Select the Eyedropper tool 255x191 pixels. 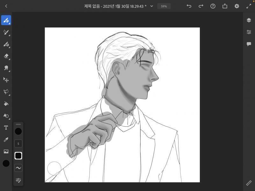pos(6,139)
